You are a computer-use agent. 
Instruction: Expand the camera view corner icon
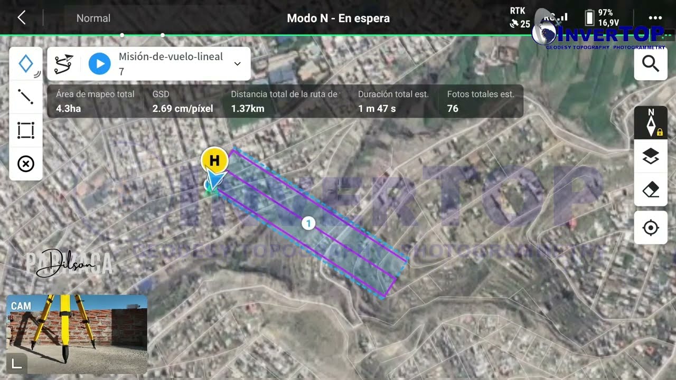[17, 363]
